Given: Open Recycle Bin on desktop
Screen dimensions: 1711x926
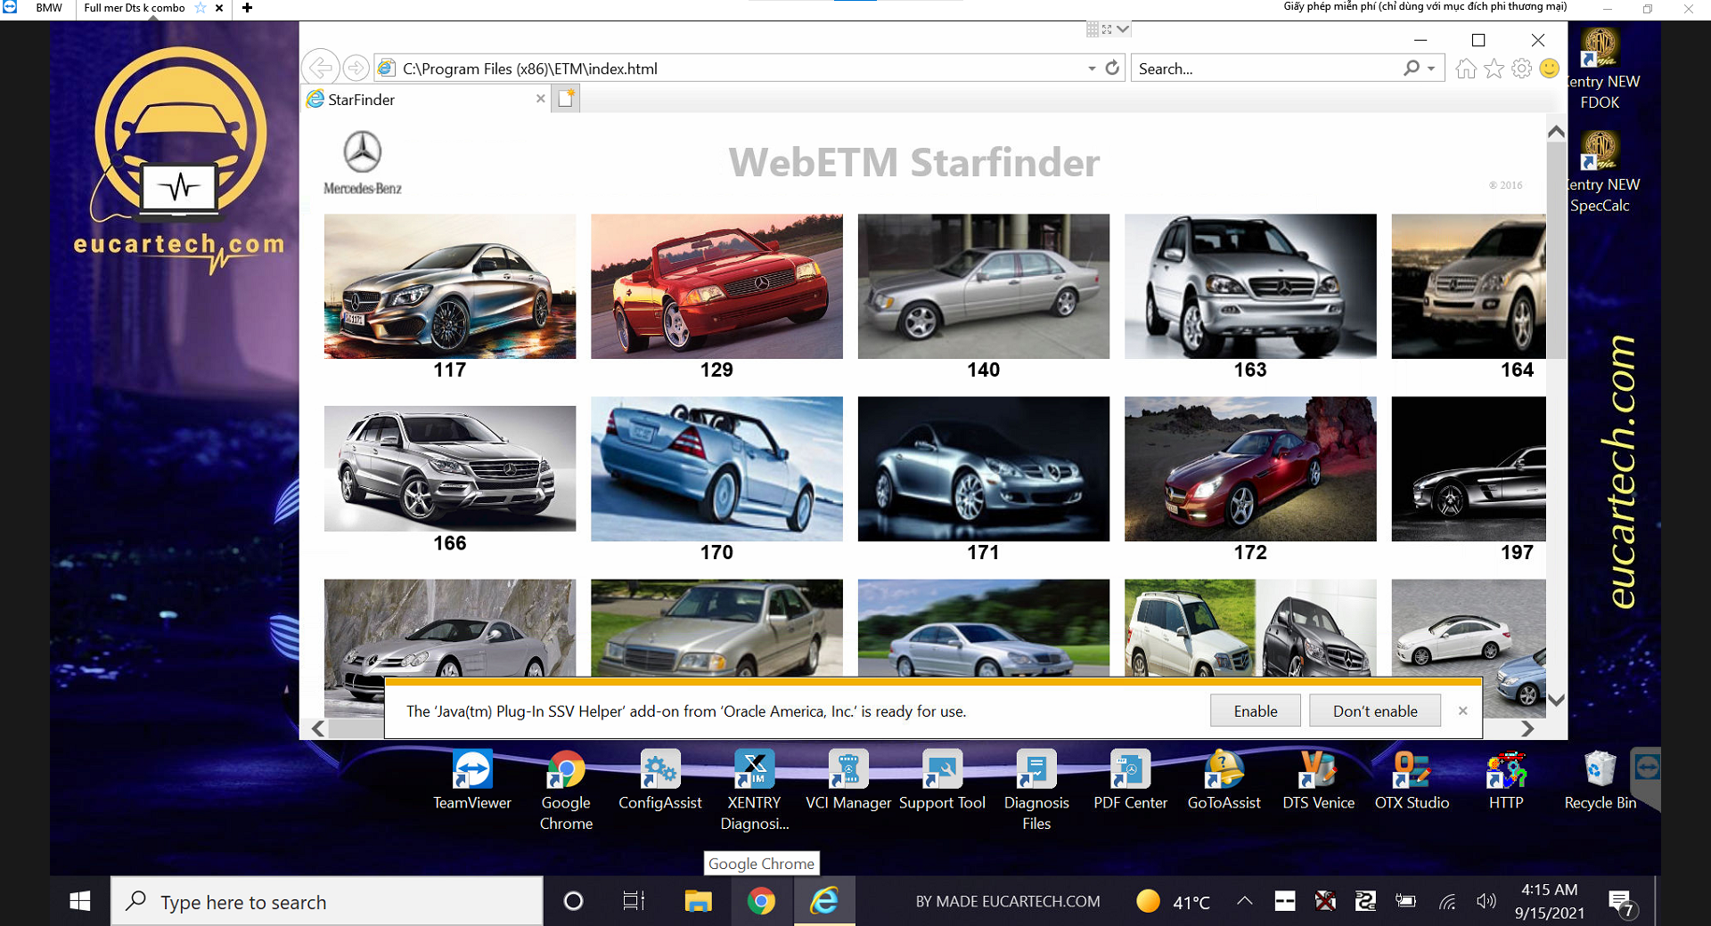Looking at the screenshot, I should (x=1600, y=780).
